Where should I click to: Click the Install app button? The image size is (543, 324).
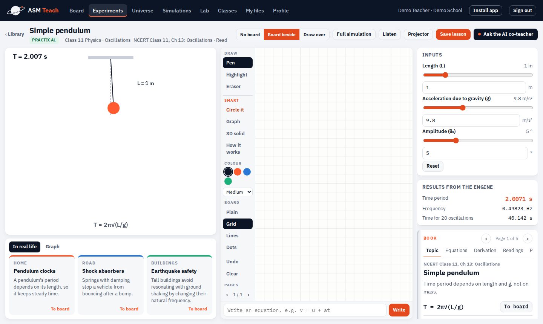pyautogui.click(x=486, y=11)
